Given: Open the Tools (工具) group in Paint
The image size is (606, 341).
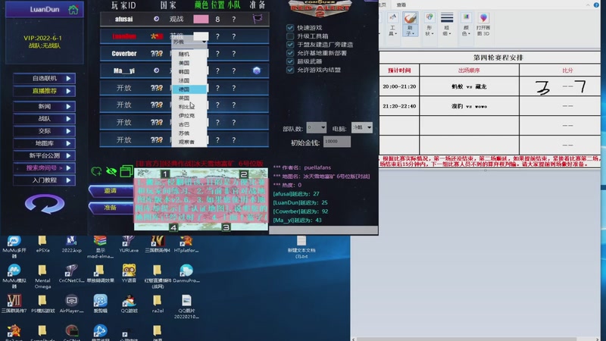Looking at the screenshot, I should point(392,24).
